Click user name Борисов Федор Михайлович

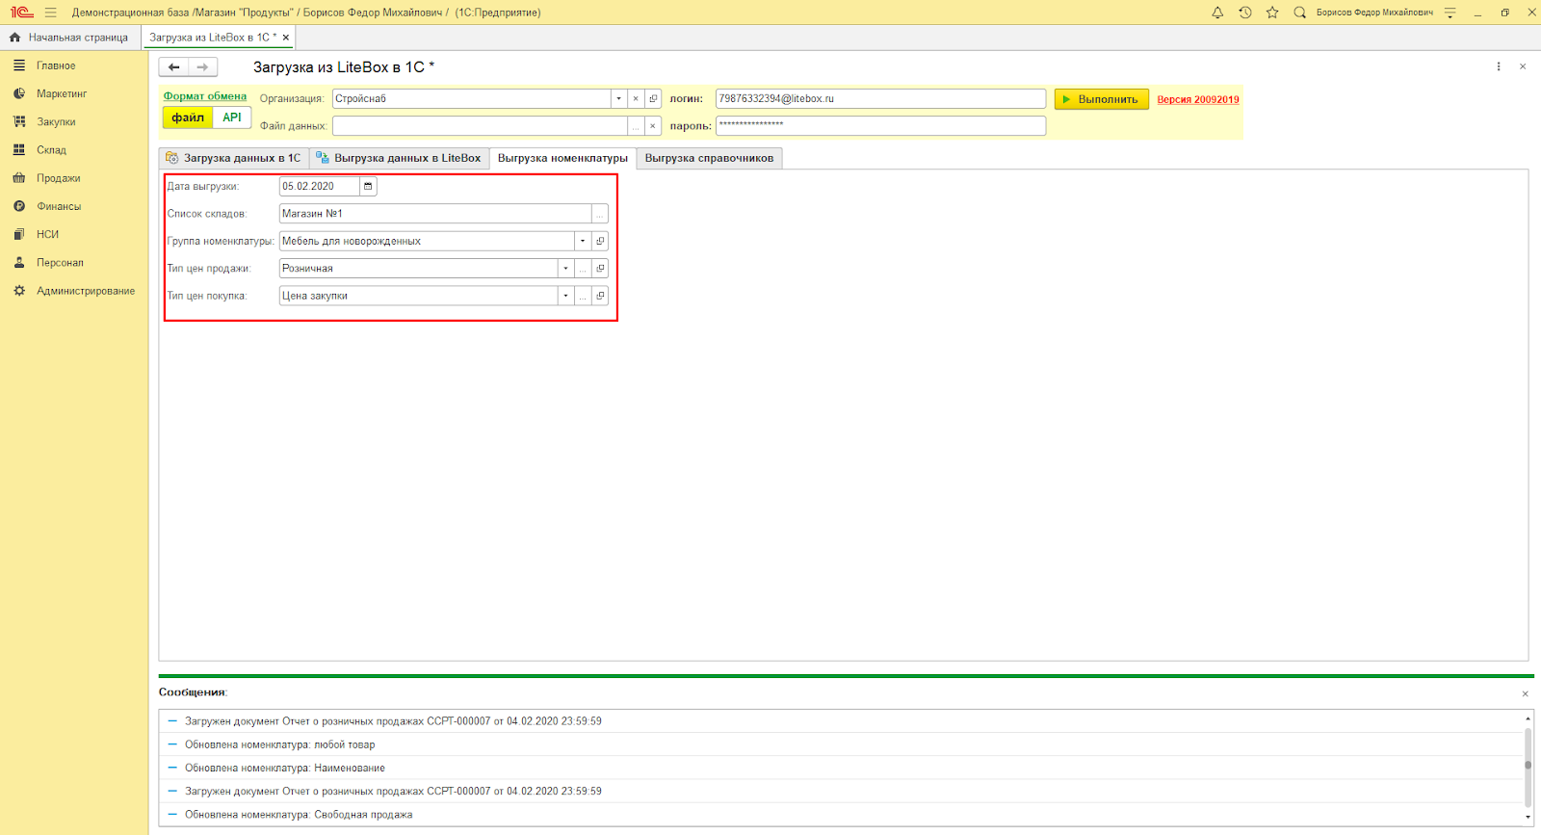[x=1374, y=13]
